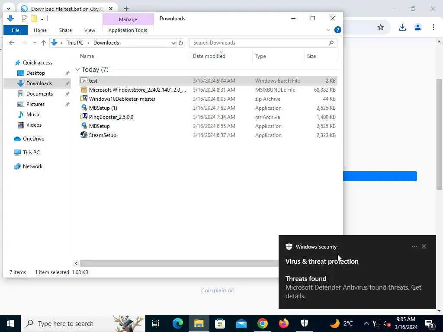Select the SteamSetup application file

(x=208, y=135)
